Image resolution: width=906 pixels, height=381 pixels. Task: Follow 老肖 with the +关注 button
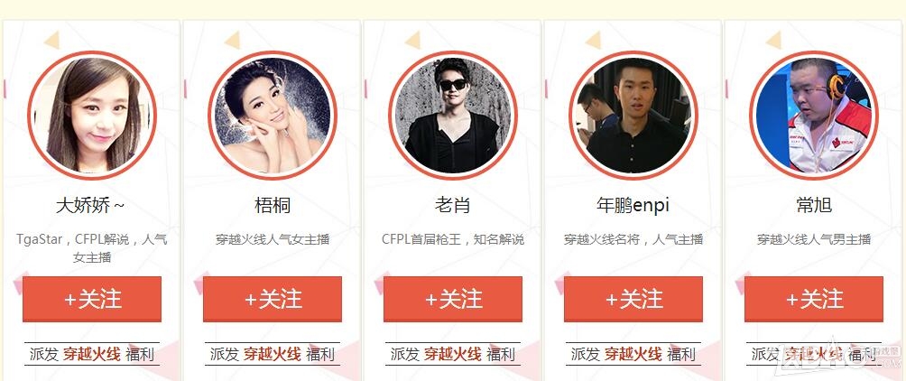[452, 299]
